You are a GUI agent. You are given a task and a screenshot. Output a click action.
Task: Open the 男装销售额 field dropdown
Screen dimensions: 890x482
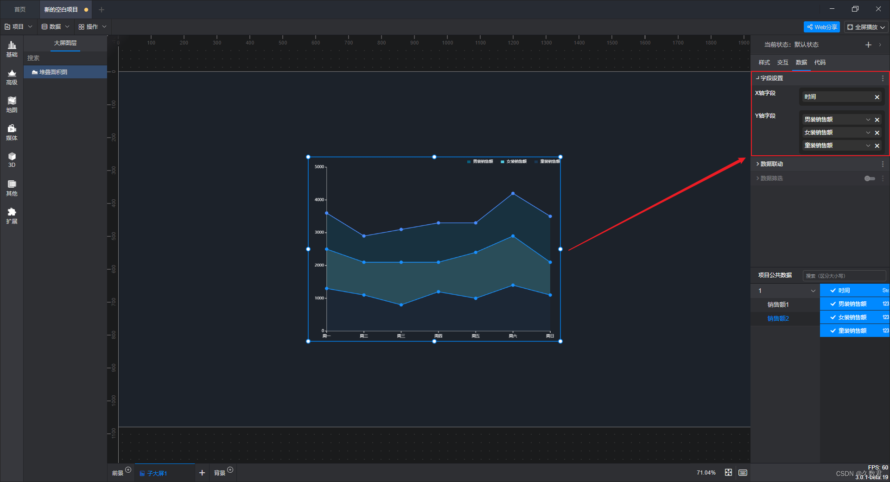[868, 120]
